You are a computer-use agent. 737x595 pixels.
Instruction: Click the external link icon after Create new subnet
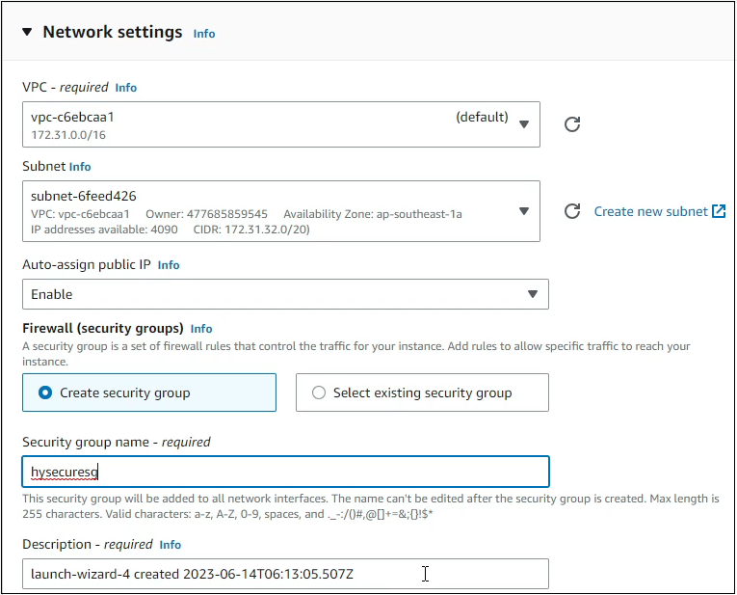719,211
